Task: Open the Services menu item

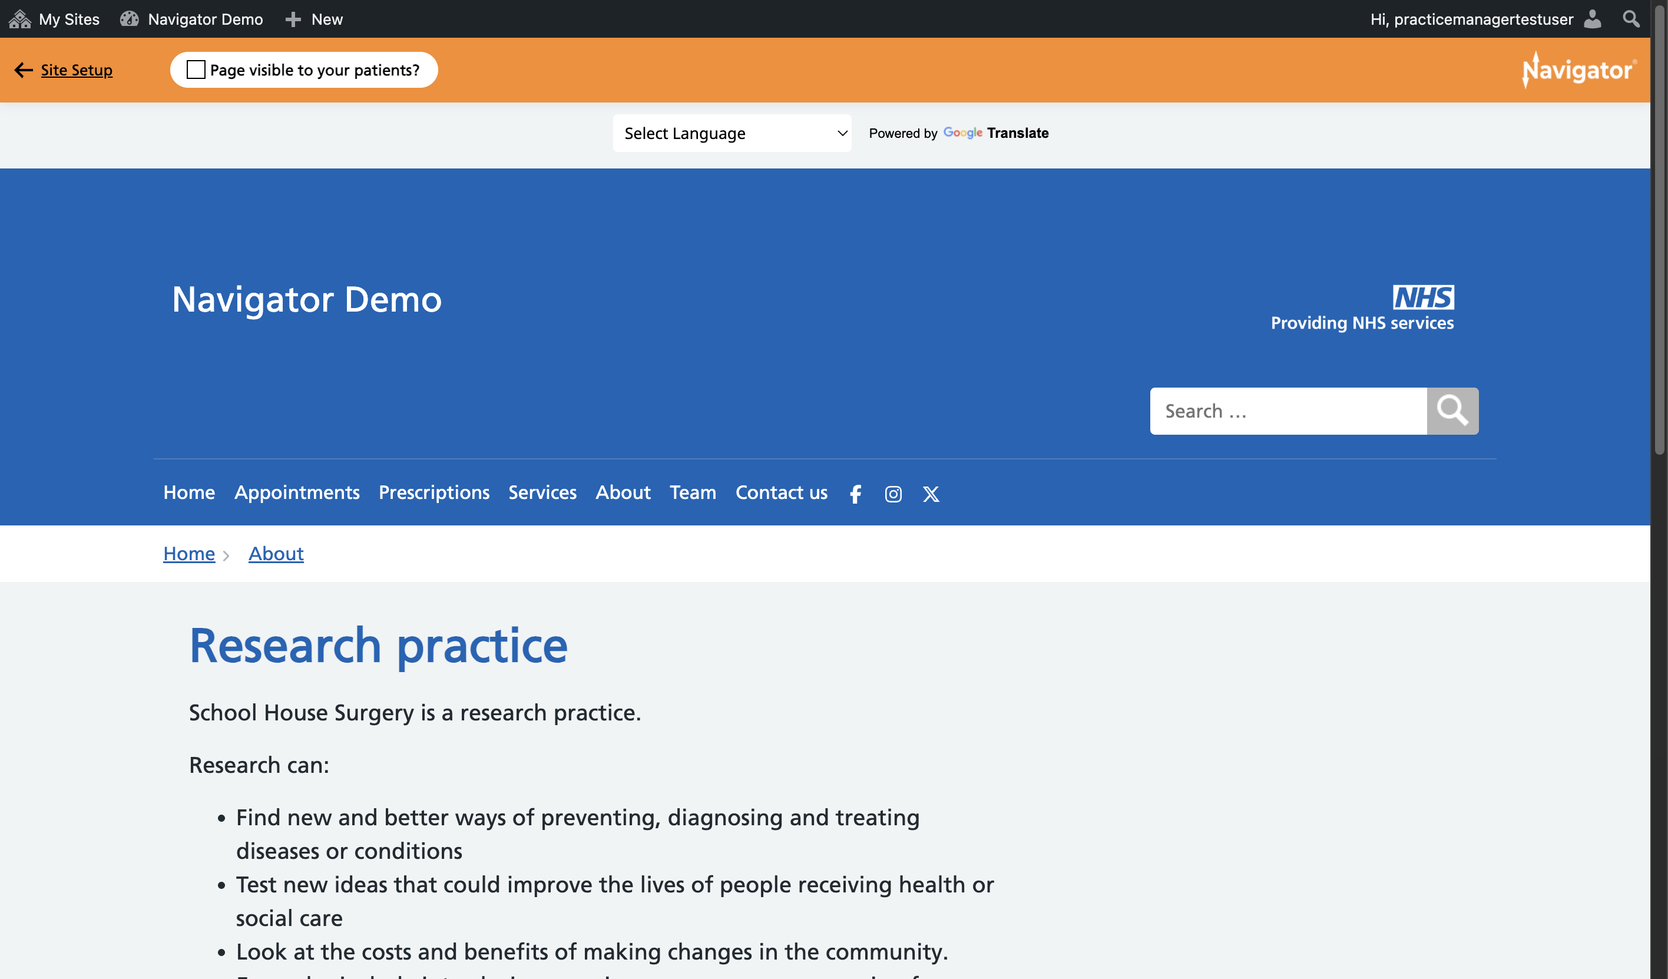Action: tap(543, 492)
